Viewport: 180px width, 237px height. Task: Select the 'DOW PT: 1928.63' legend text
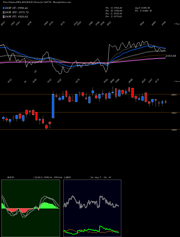tap(16, 17)
